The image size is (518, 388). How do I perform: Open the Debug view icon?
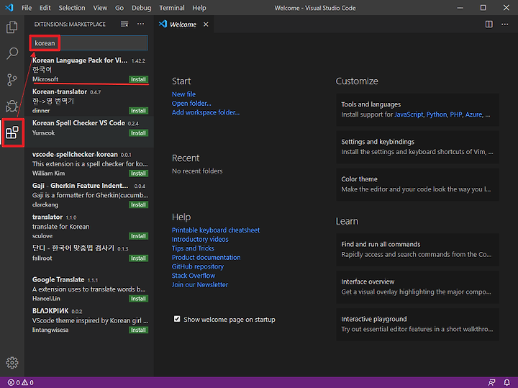[12, 106]
